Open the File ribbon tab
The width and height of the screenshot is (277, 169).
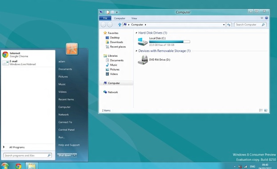click(105, 18)
